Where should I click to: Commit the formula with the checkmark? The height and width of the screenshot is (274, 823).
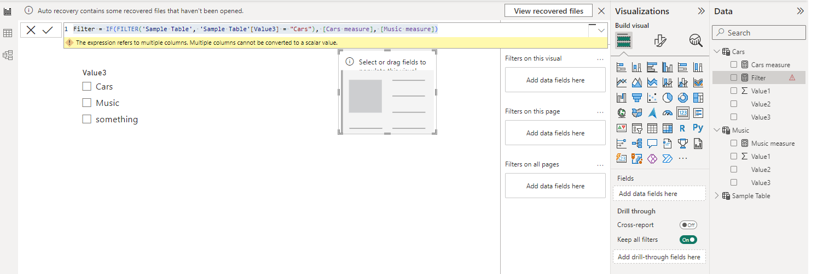coord(48,30)
